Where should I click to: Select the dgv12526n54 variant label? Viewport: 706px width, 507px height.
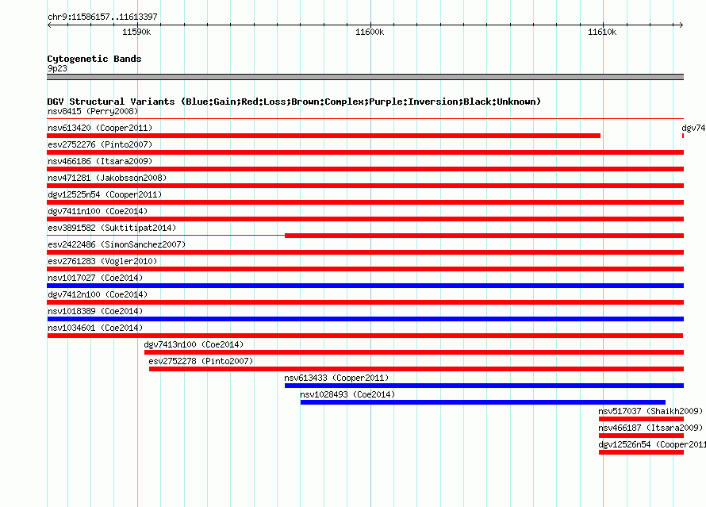(x=652, y=444)
